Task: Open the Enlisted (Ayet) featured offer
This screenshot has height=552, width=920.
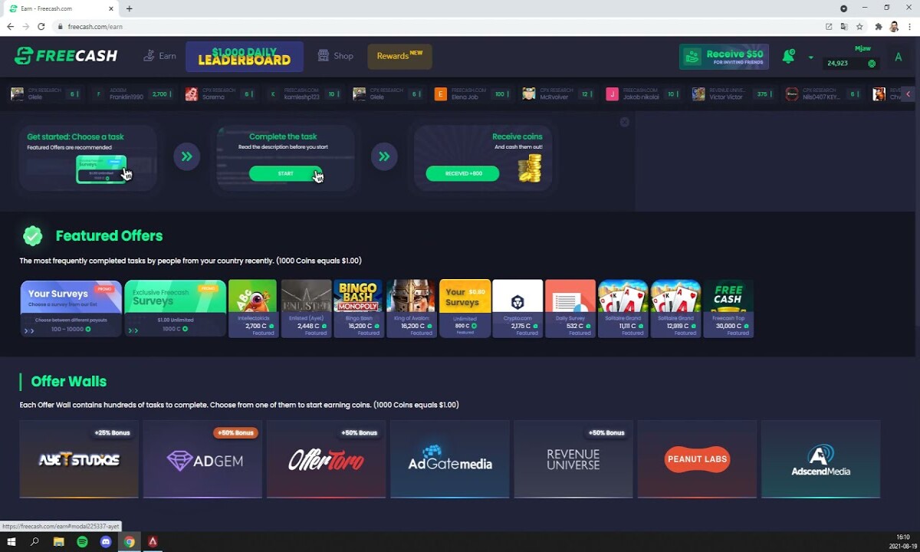Action: tap(306, 308)
